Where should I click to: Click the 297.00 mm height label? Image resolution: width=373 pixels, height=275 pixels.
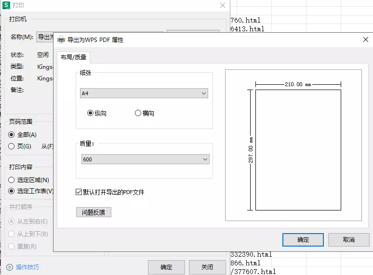pyautogui.click(x=251, y=150)
